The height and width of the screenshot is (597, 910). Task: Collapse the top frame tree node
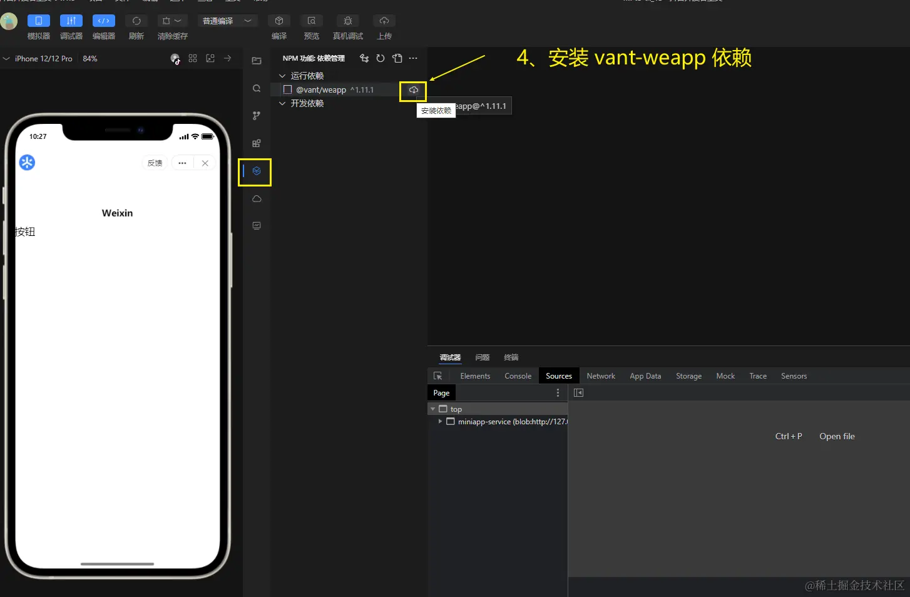(x=432, y=409)
